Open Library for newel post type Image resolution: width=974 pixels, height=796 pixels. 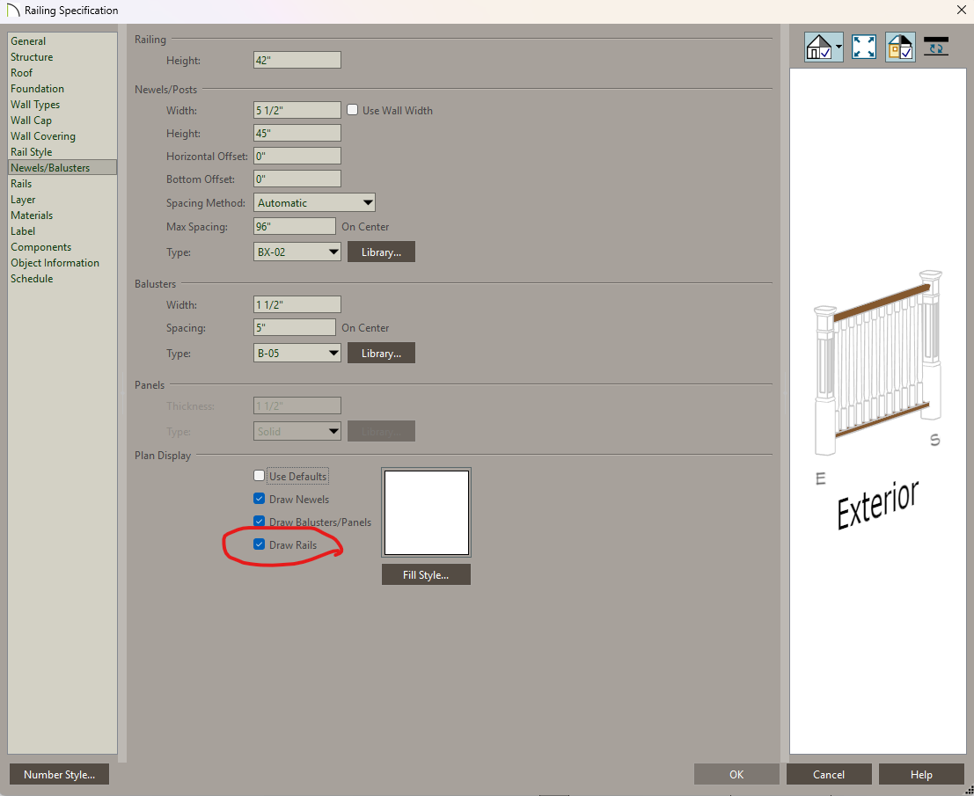point(381,252)
